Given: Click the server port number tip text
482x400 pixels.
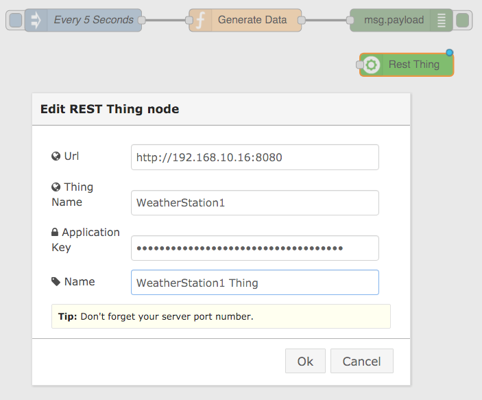Looking at the screenshot, I should [x=156, y=316].
